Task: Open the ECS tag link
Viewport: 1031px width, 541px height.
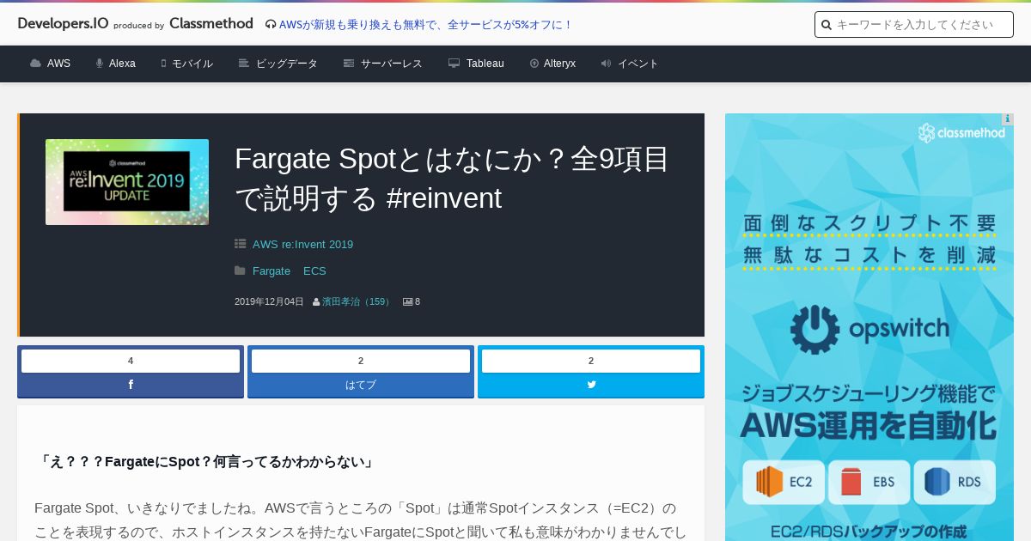Action: (314, 270)
